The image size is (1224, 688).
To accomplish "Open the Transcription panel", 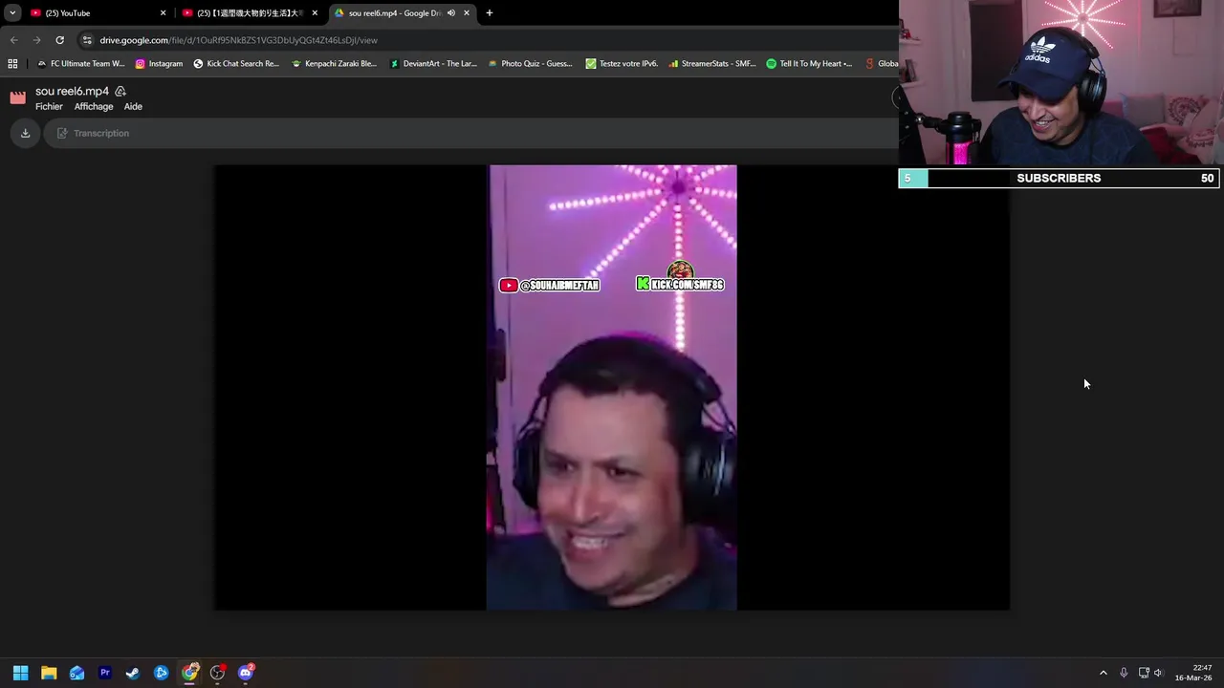I will click(93, 133).
